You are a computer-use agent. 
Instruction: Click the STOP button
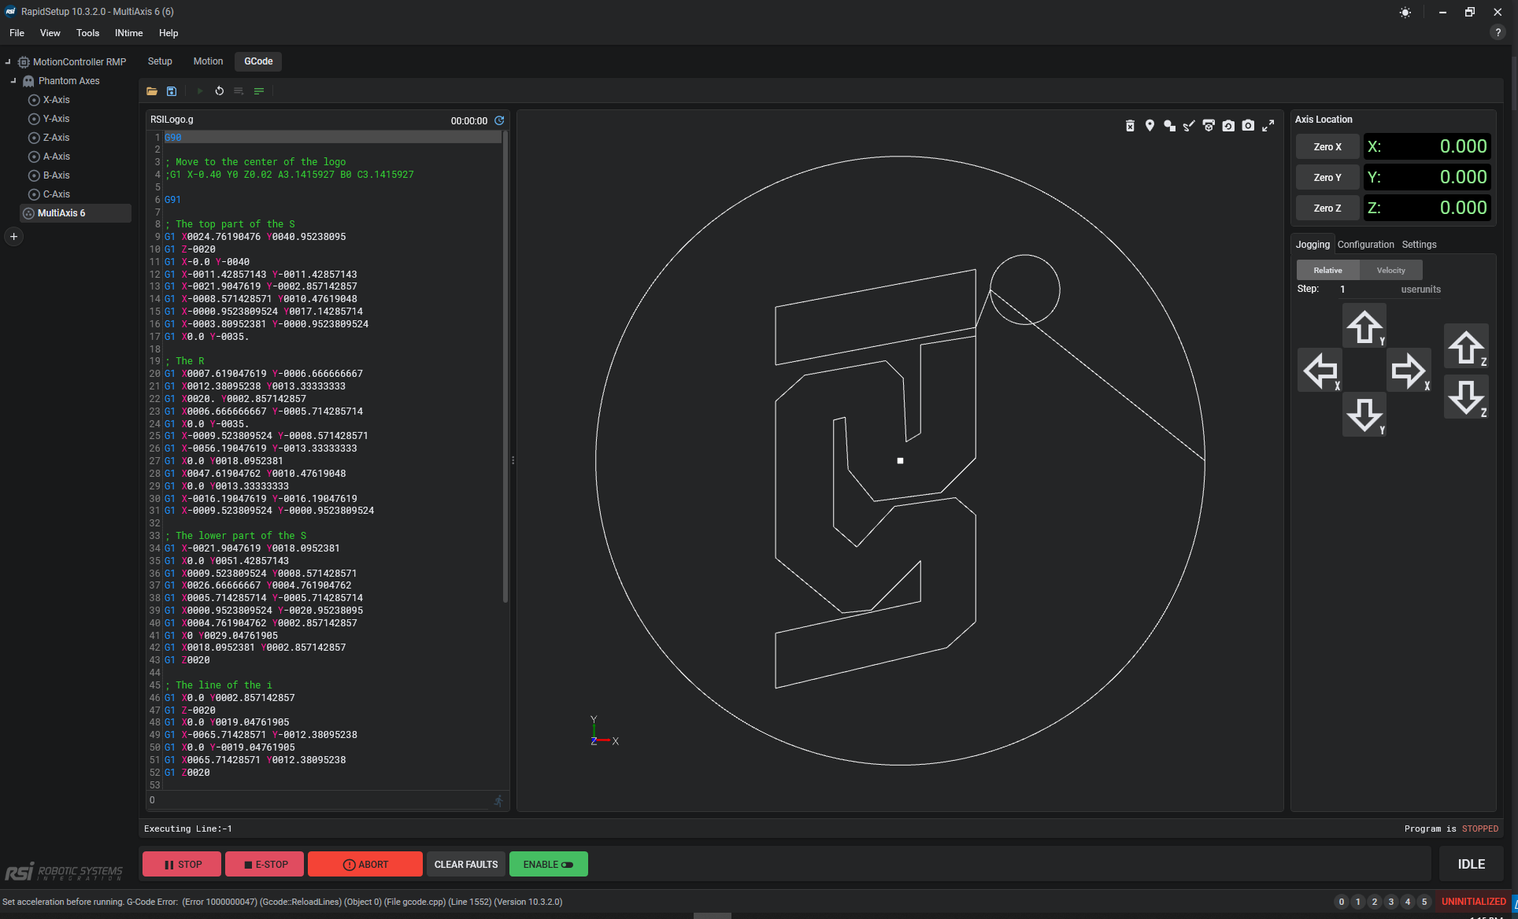183,865
